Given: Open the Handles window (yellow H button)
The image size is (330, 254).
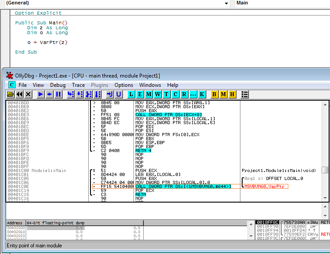Looking at the screenshot, I should [x=232, y=94].
